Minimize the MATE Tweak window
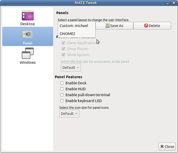 167,3
